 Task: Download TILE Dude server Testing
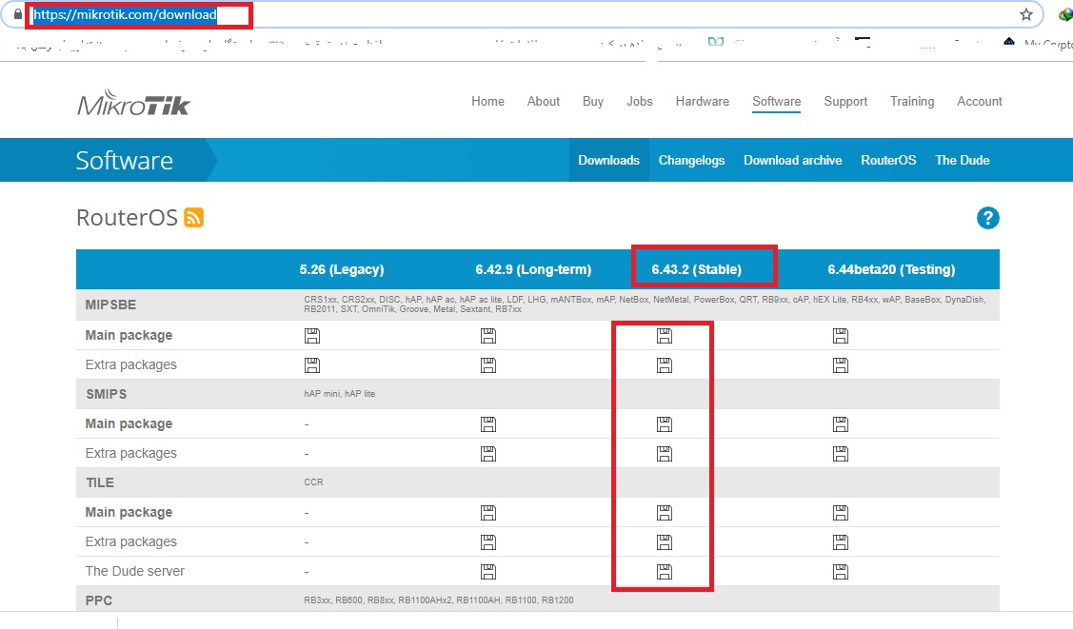(x=841, y=572)
